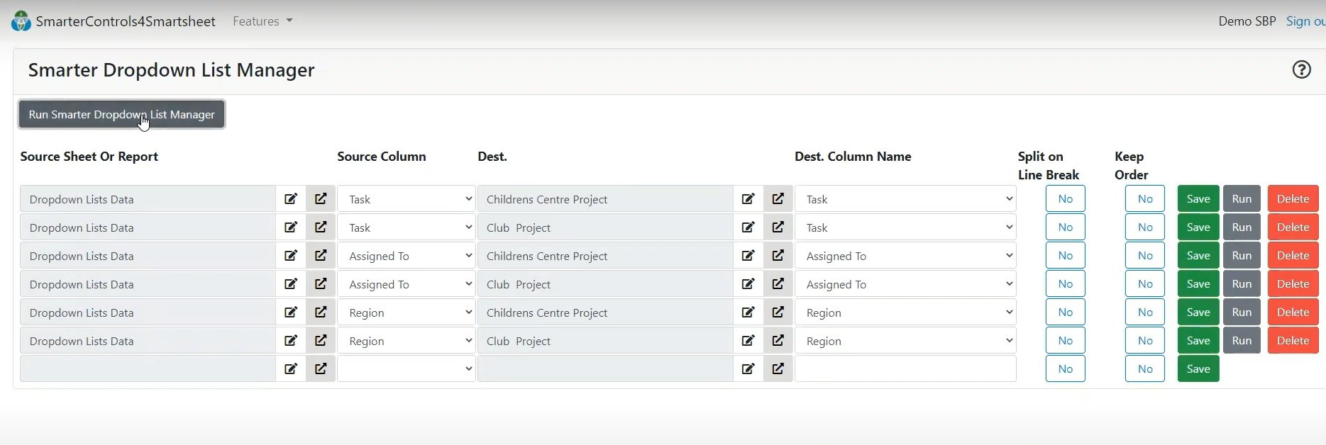Click the SmarterControls4Smartsheet logo icon
The width and height of the screenshot is (1326, 445).
pyautogui.click(x=21, y=21)
